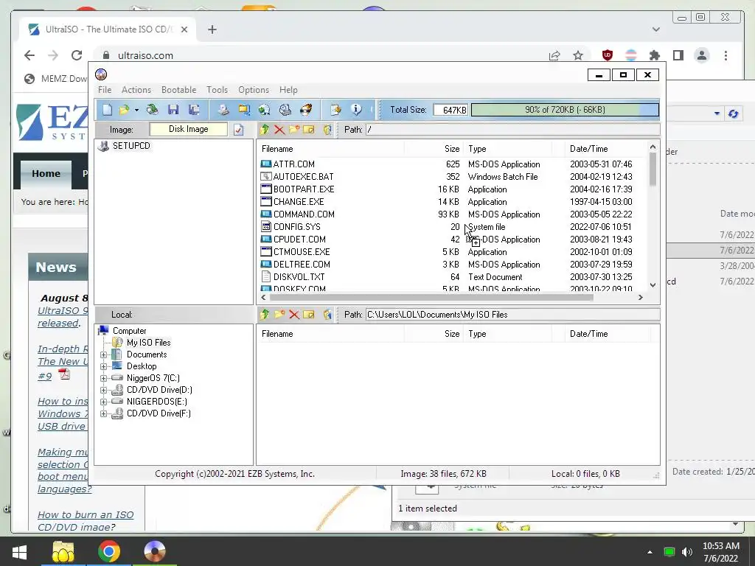755x566 pixels.
Task: Click the Up folder icon in local pane
Action: (x=265, y=315)
